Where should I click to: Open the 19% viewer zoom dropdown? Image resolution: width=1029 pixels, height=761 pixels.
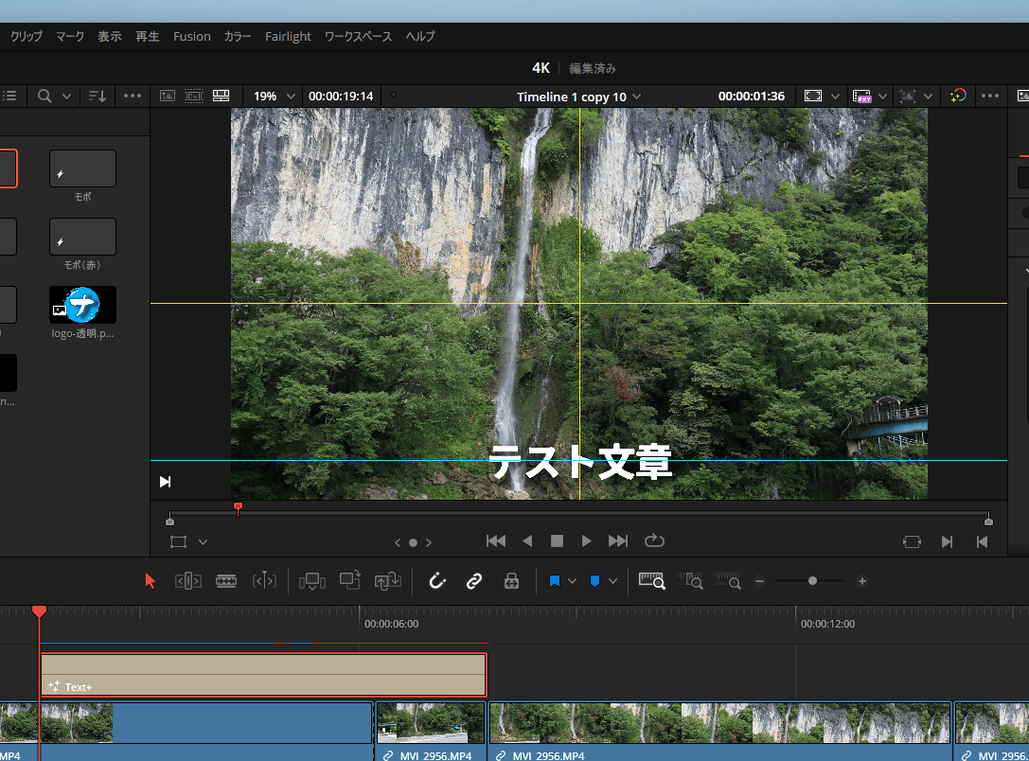click(x=291, y=97)
